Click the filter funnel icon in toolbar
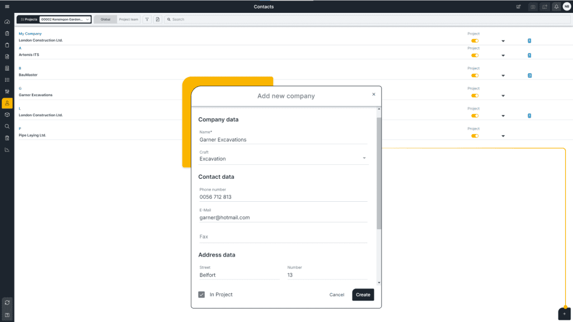 pos(147,20)
